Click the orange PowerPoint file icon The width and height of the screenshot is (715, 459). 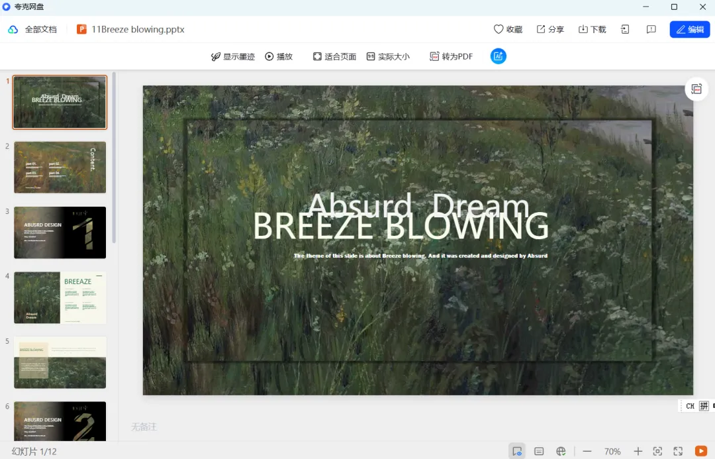[81, 30]
